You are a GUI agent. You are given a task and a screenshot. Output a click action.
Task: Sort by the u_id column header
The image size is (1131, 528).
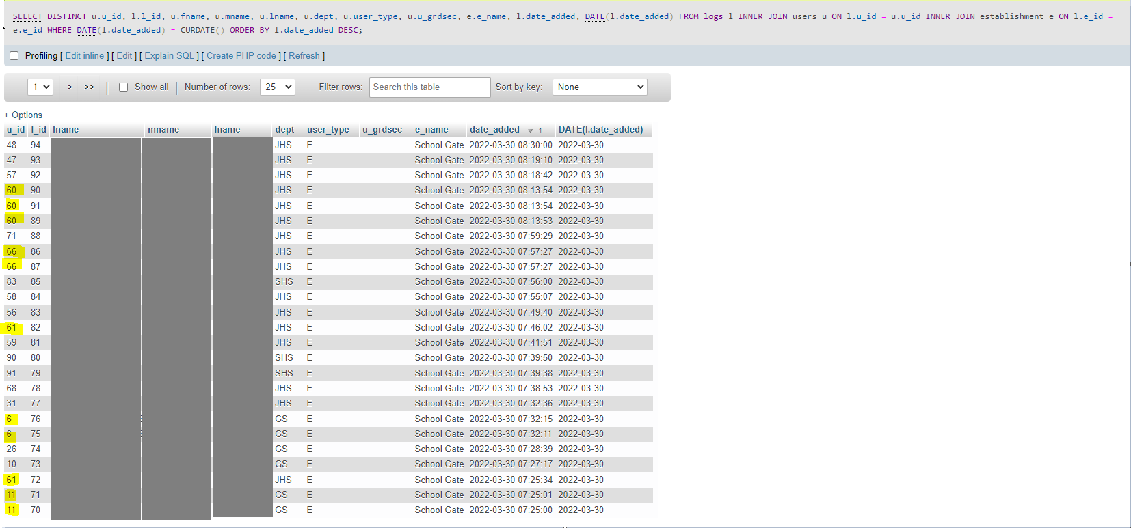[x=16, y=130]
